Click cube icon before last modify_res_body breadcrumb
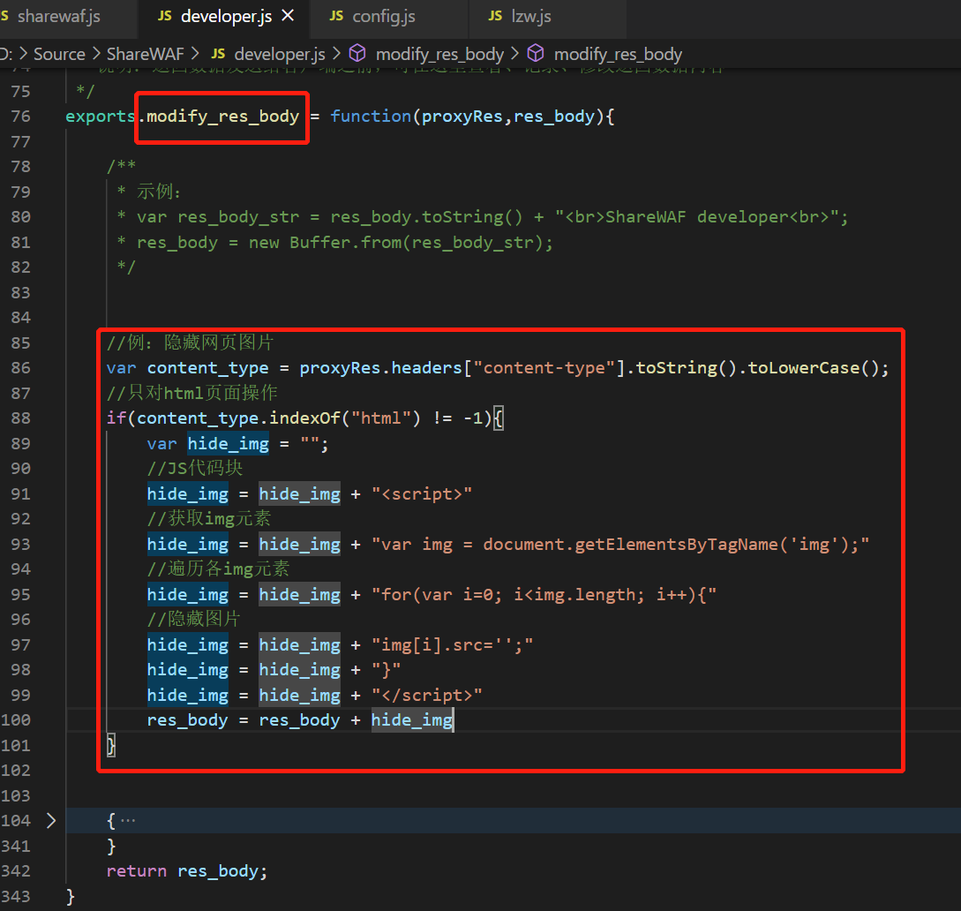The height and width of the screenshot is (911, 961). [536, 53]
